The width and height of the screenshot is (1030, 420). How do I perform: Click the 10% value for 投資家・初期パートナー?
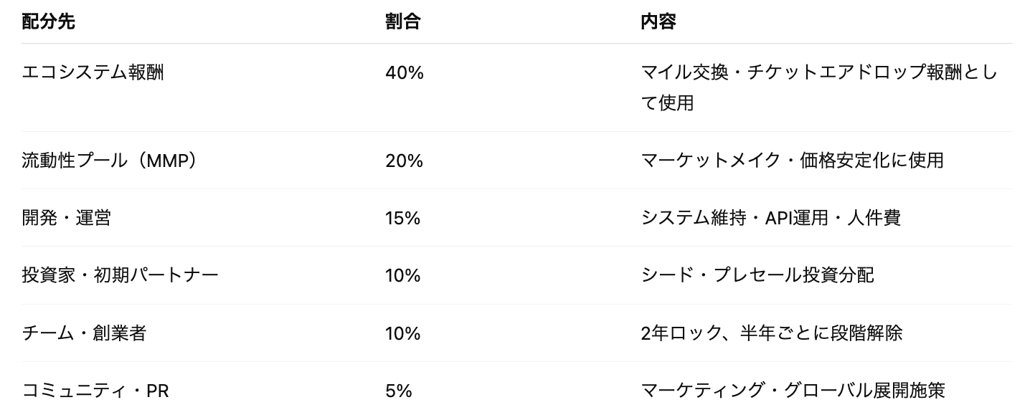click(402, 275)
